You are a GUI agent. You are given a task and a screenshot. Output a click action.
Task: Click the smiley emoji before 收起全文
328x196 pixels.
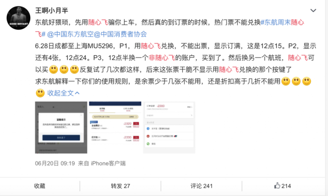tap(40, 93)
